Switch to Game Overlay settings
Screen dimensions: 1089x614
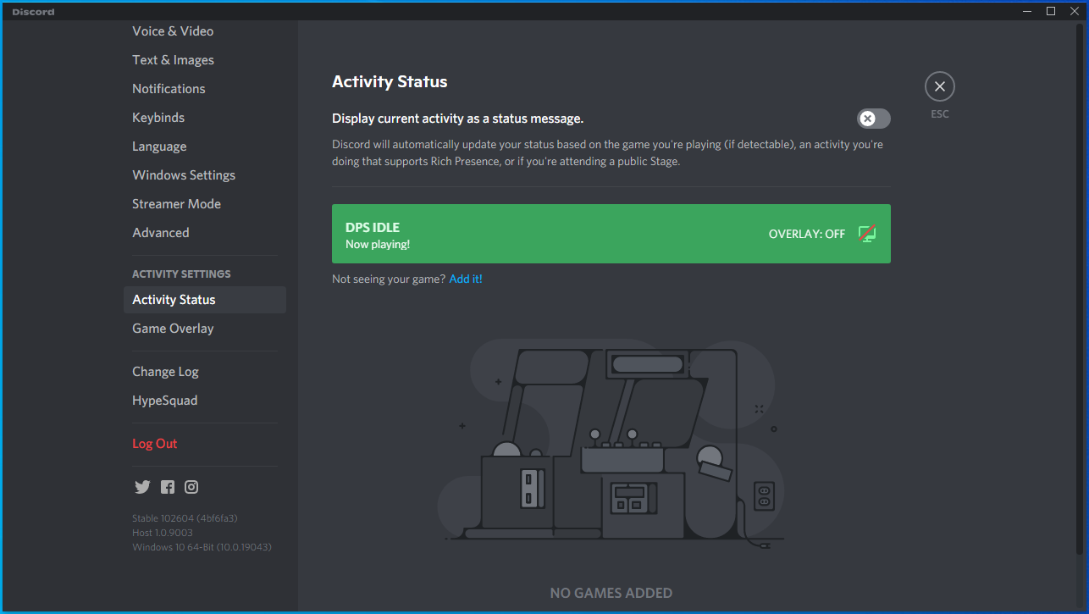[x=173, y=329]
